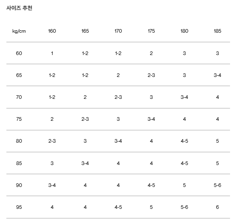
Task: Click size 6 cell in 95 kg row
Action: coord(218,207)
